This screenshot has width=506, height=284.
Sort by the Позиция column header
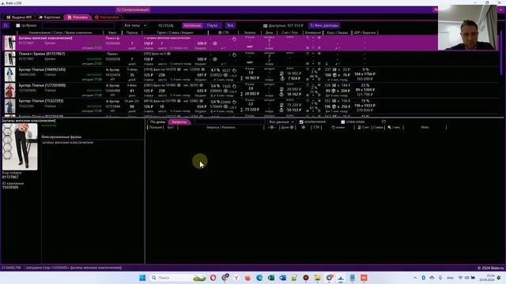coord(156,128)
